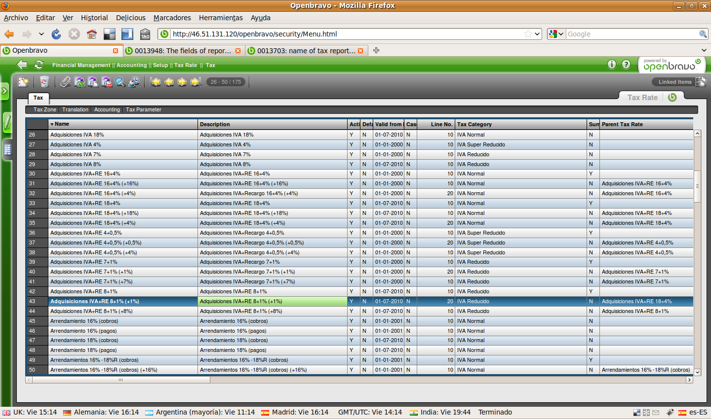Delete the selected tax record
711x419 pixels.
(x=44, y=82)
